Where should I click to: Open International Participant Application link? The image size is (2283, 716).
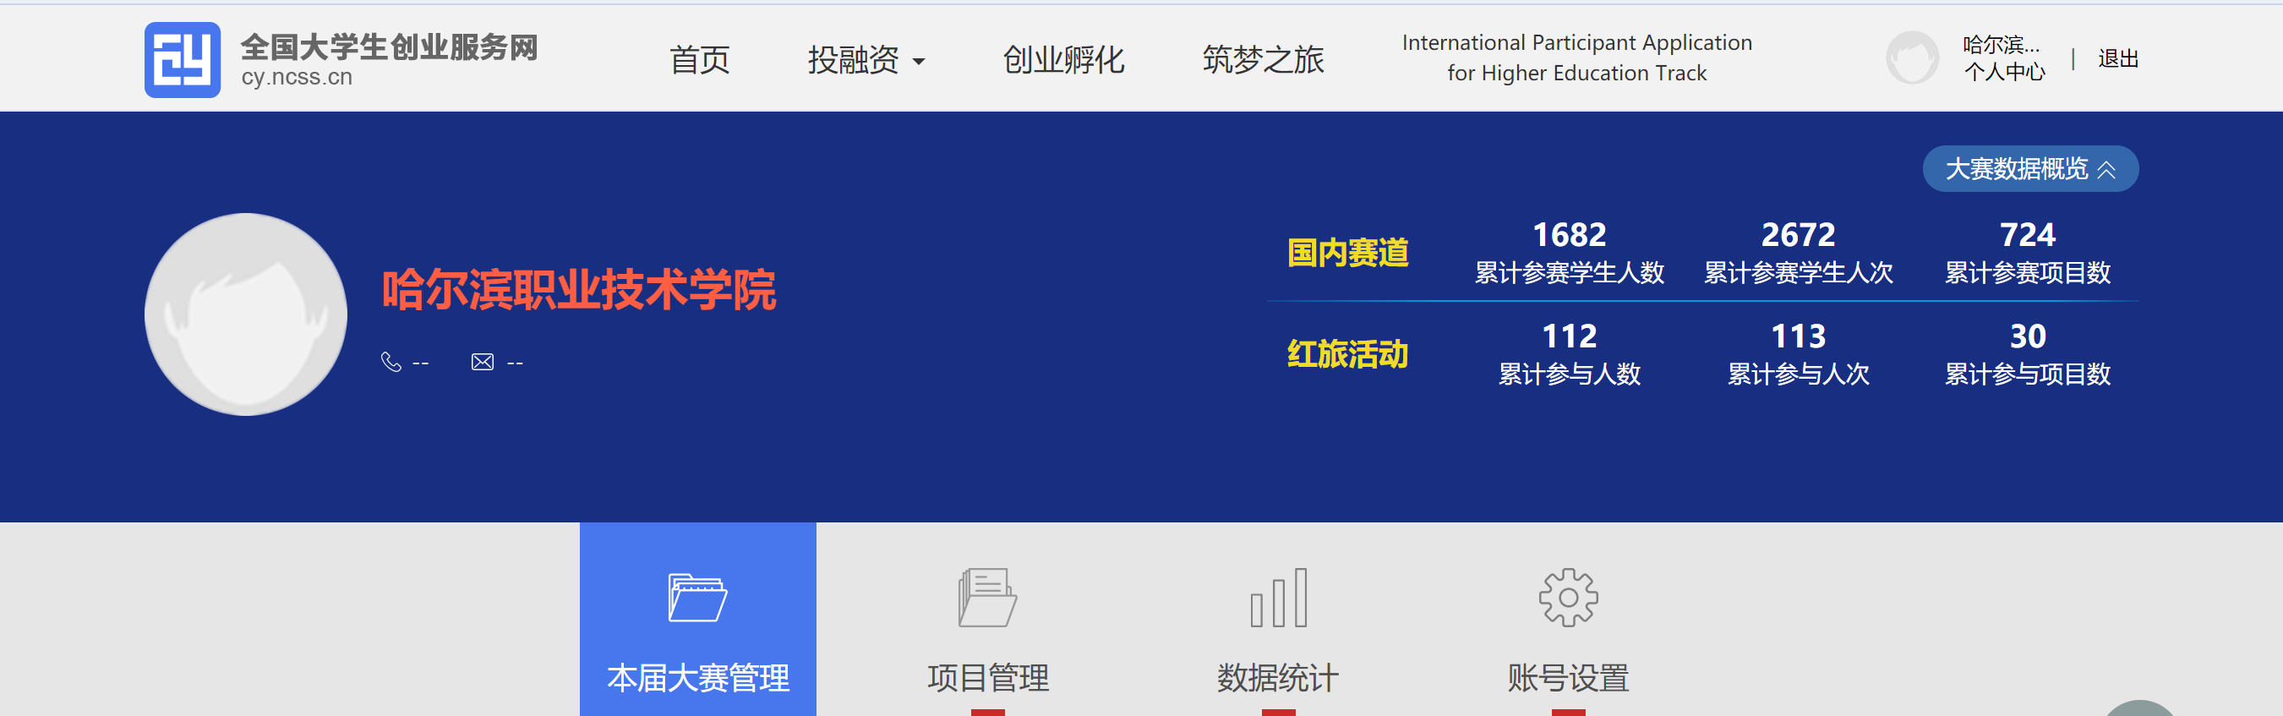point(1576,57)
